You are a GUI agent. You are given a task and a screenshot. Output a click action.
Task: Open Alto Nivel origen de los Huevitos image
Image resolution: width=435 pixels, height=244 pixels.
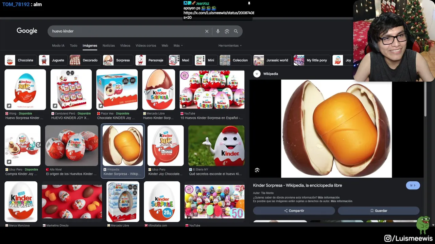point(72,146)
